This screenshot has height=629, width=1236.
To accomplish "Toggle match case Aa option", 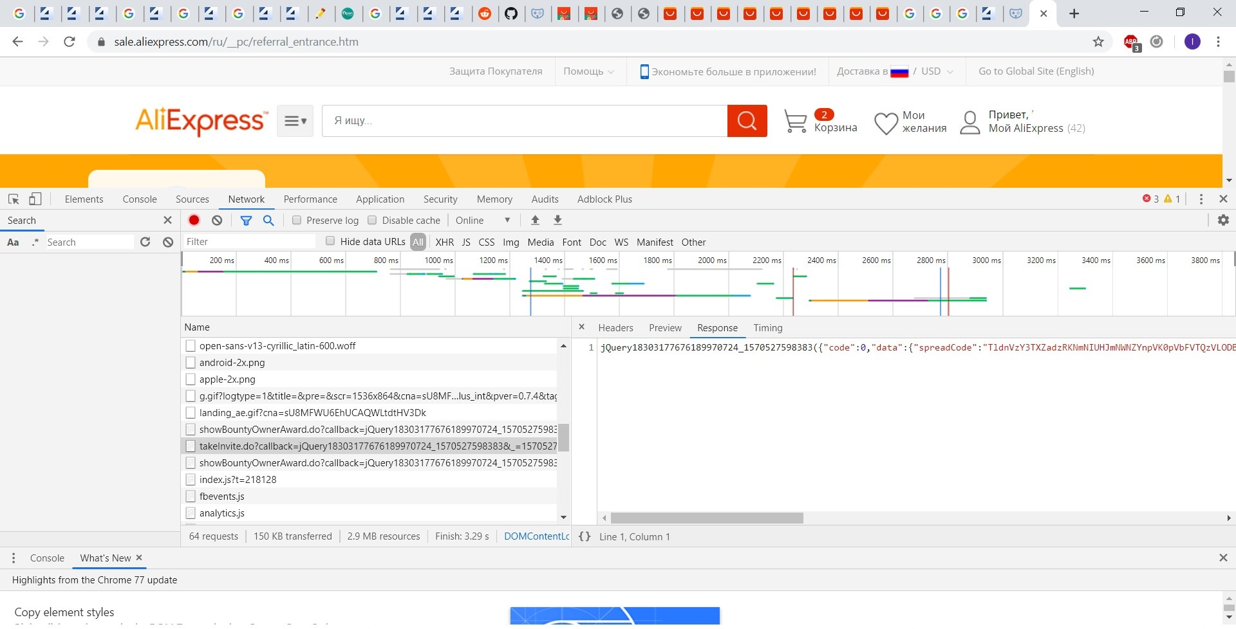I will point(13,242).
